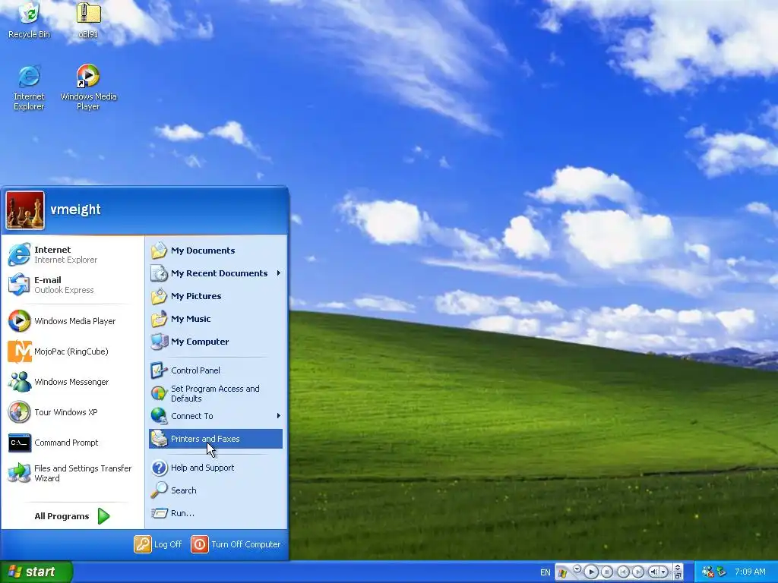The image size is (778, 583).
Task: Open My Pictures folder
Action: (x=216, y=296)
